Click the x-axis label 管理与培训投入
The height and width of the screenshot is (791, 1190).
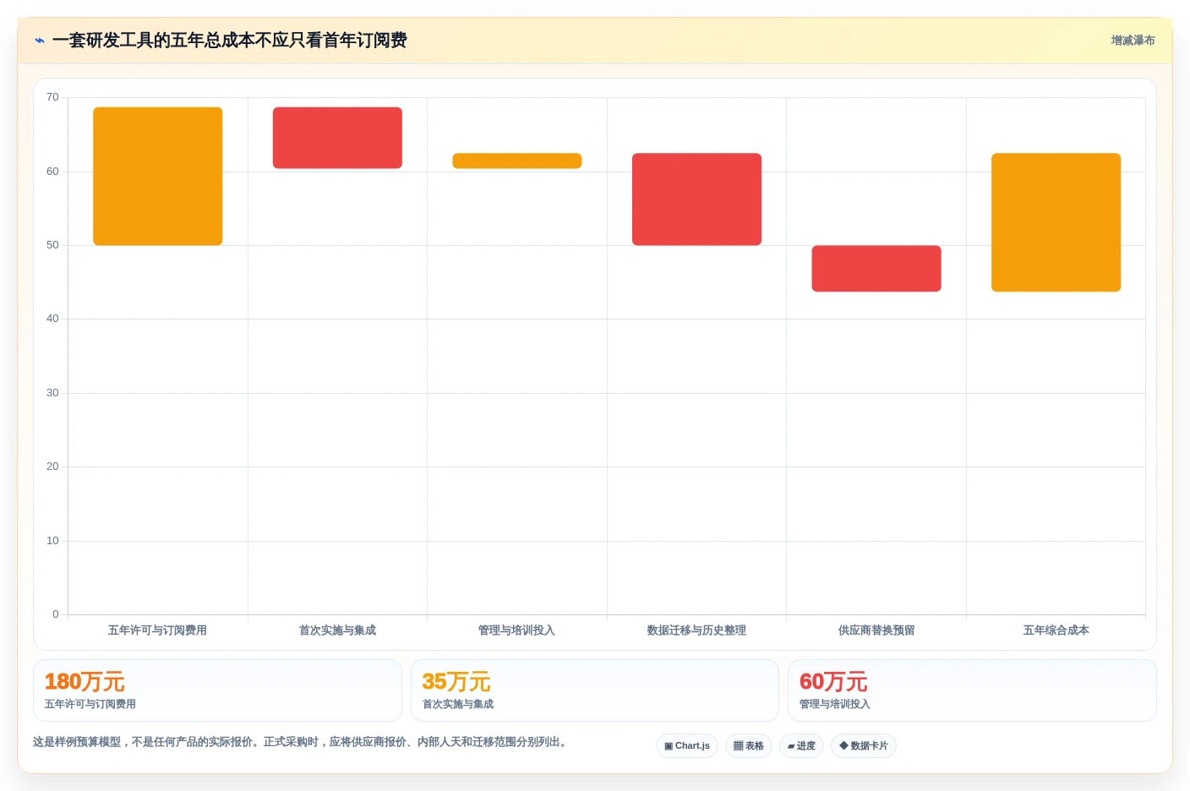516,630
